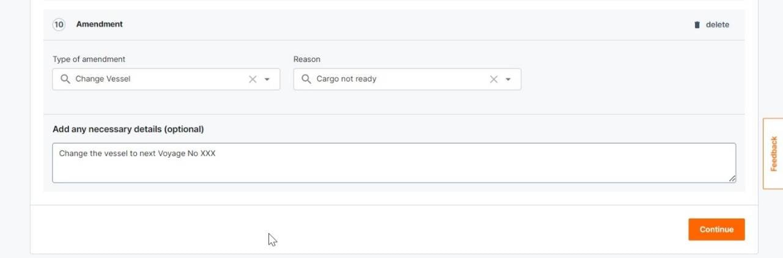Click the search icon in Reason field

[306, 79]
